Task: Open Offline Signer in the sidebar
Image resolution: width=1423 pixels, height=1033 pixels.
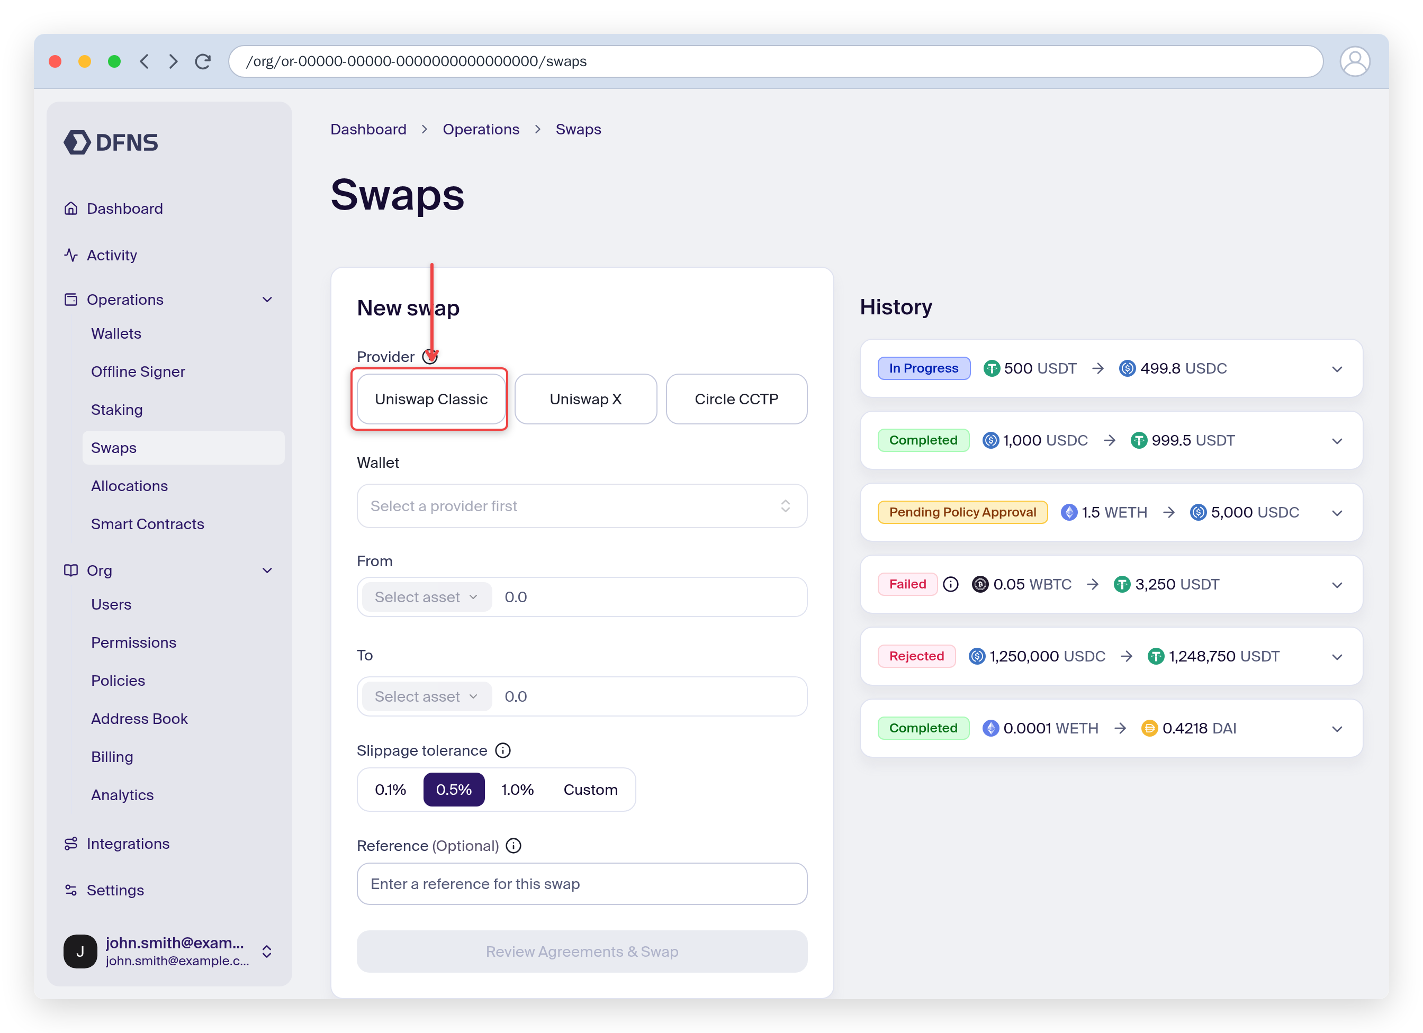Action: pyautogui.click(x=138, y=371)
